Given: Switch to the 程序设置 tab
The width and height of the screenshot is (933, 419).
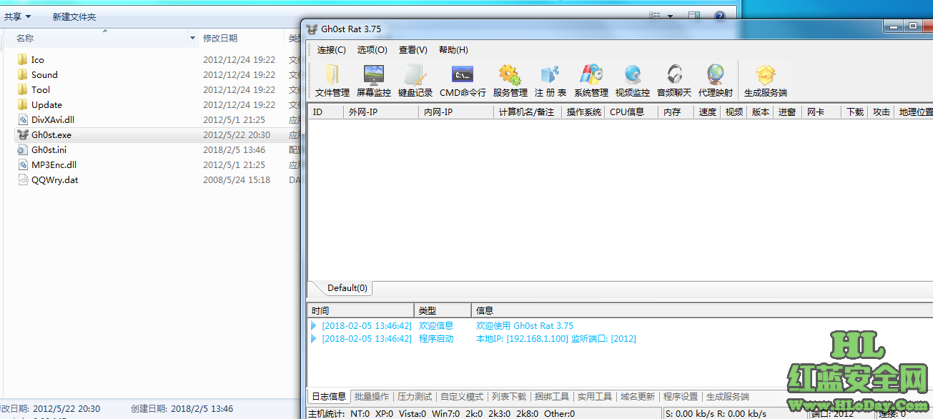Looking at the screenshot, I should 681,397.
